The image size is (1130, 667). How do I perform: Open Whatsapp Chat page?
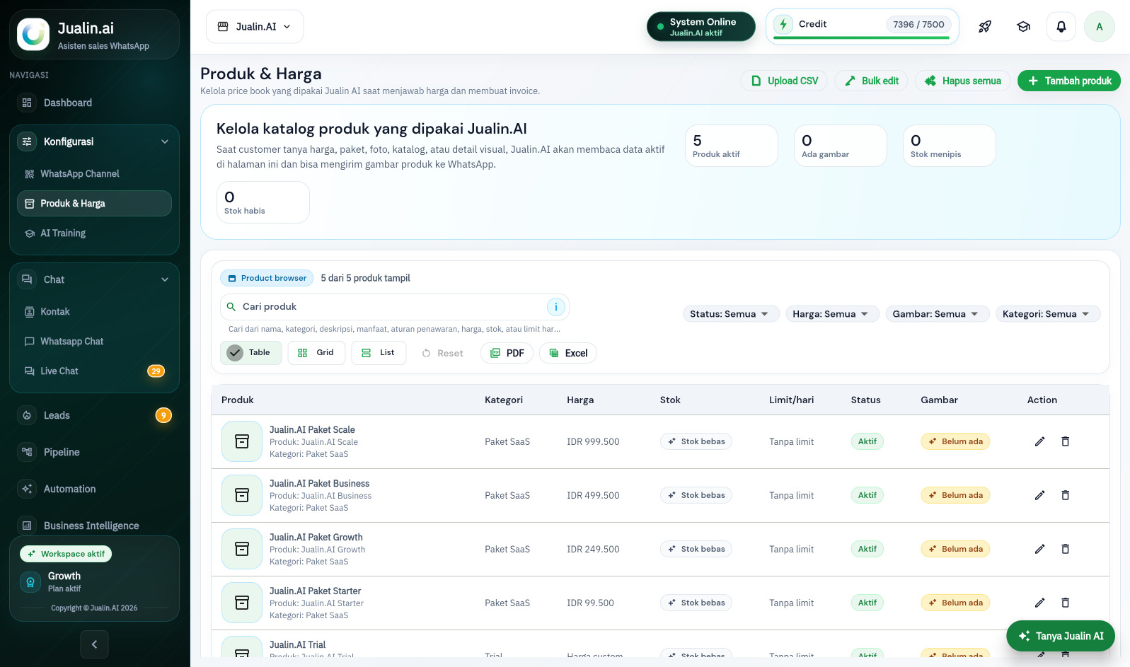click(x=94, y=341)
